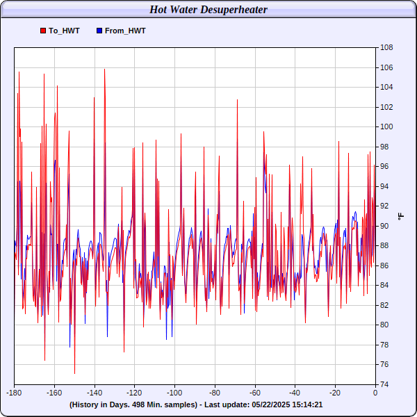Click the blue From_HWT legend swatch
Viewport: 417px width, 417px height.
[x=99, y=31]
